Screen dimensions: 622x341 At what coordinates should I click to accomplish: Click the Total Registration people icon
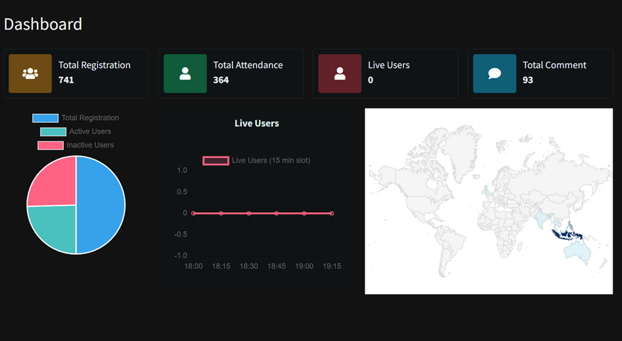pos(30,73)
